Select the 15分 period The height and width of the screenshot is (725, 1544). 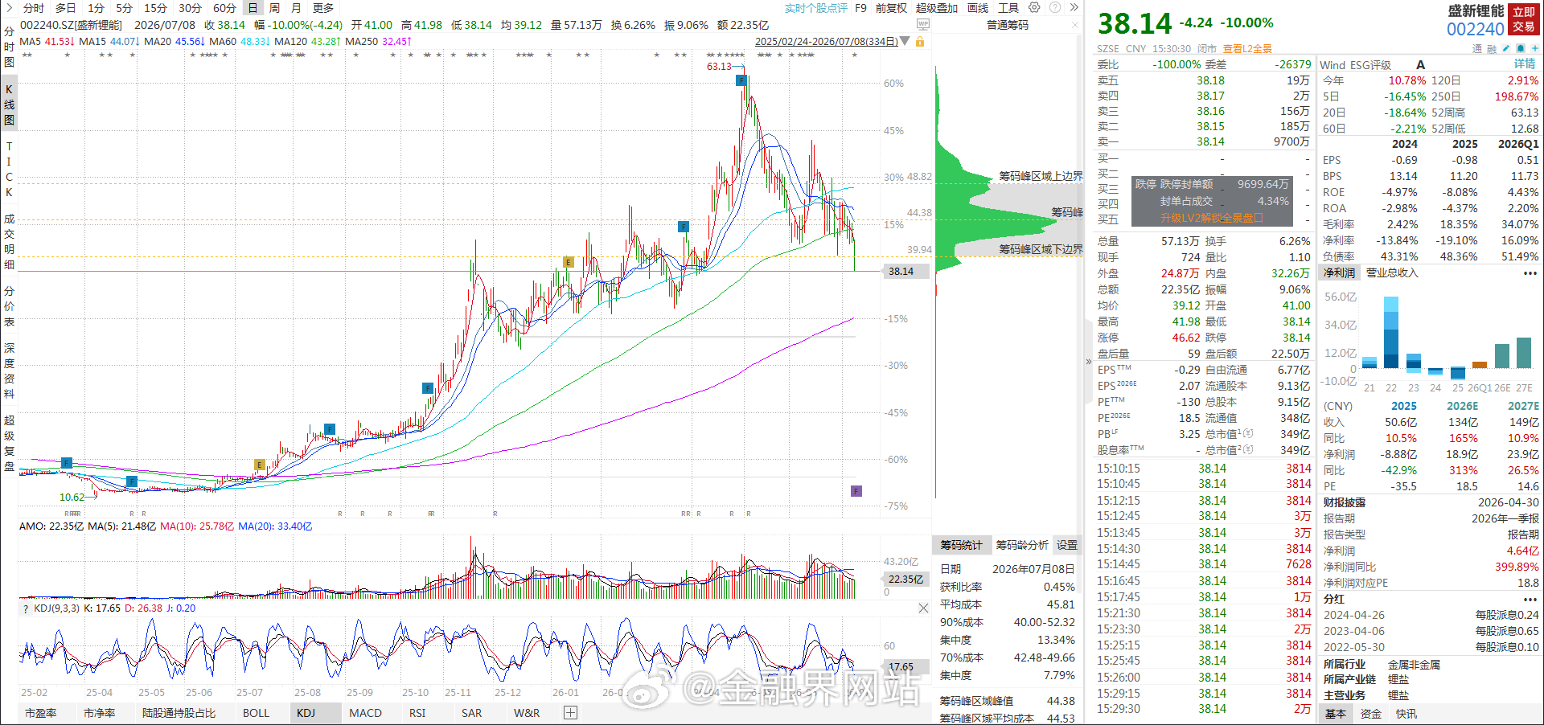(155, 7)
